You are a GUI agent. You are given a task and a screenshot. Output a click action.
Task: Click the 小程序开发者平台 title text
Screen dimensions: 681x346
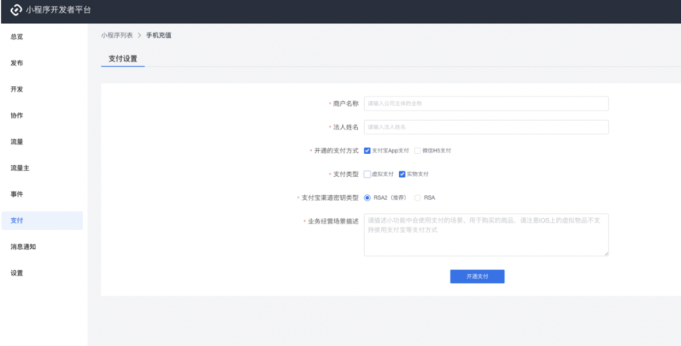(59, 10)
